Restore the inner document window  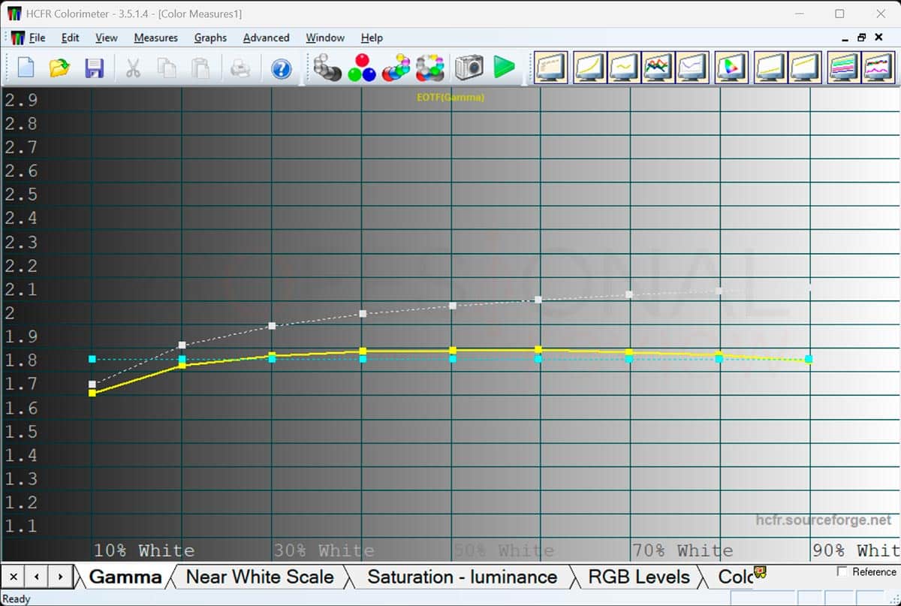pyautogui.click(x=862, y=38)
